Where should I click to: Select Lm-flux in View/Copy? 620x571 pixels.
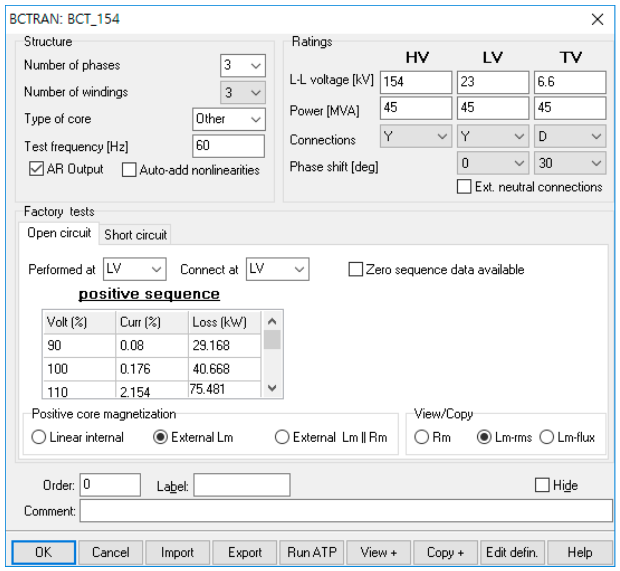coord(547,437)
